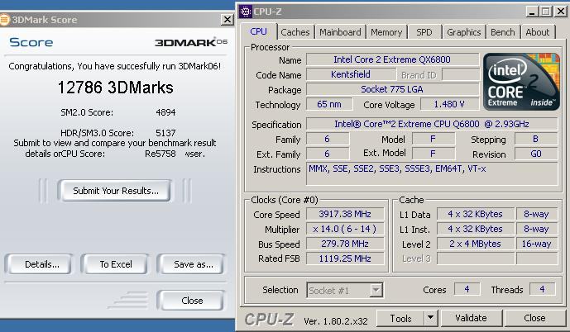Click the Intel Core 2 Extreme logo

(x=522, y=82)
